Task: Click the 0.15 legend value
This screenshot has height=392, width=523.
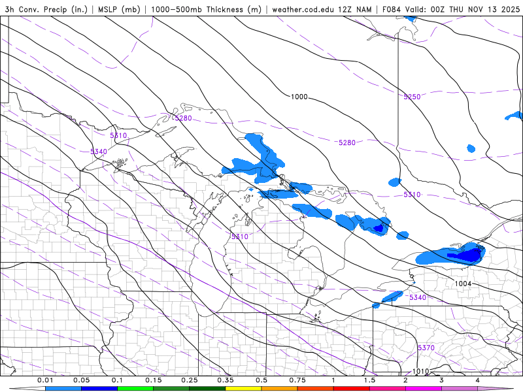Action: pyautogui.click(x=153, y=380)
